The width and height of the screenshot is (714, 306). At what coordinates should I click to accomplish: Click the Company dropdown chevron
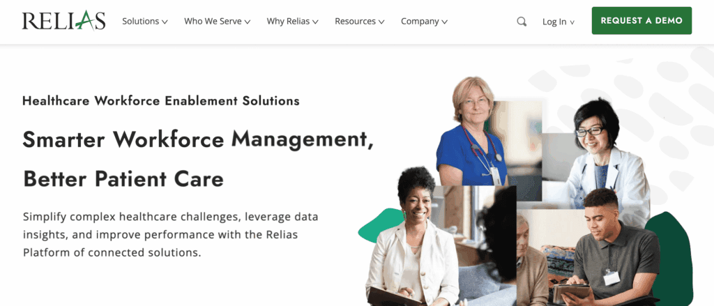444,22
